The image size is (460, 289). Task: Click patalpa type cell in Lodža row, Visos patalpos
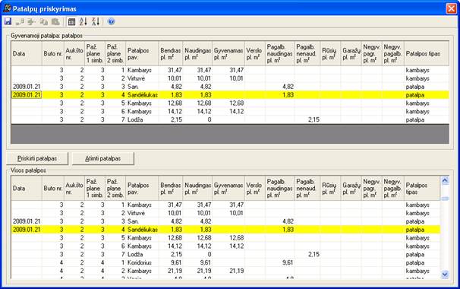tap(422, 254)
